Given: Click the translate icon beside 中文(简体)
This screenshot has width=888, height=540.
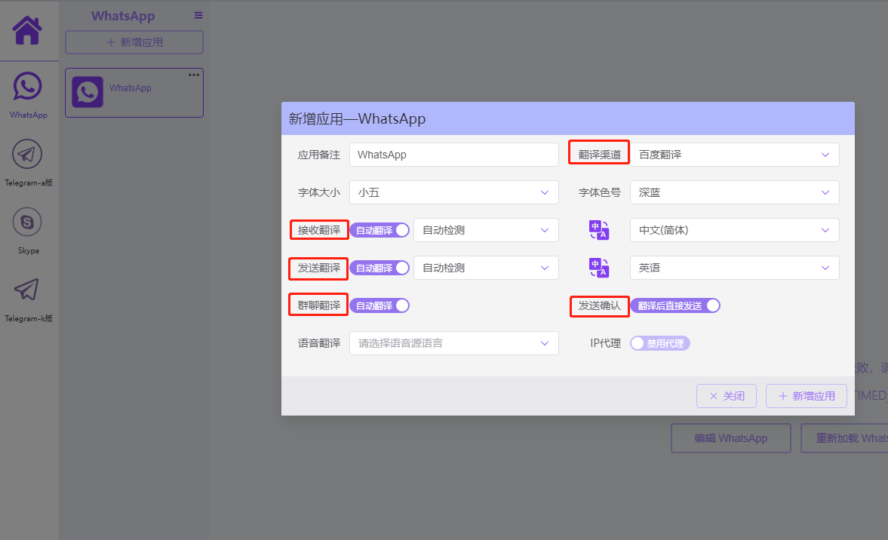Looking at the screenshot, I should point(599,230).
